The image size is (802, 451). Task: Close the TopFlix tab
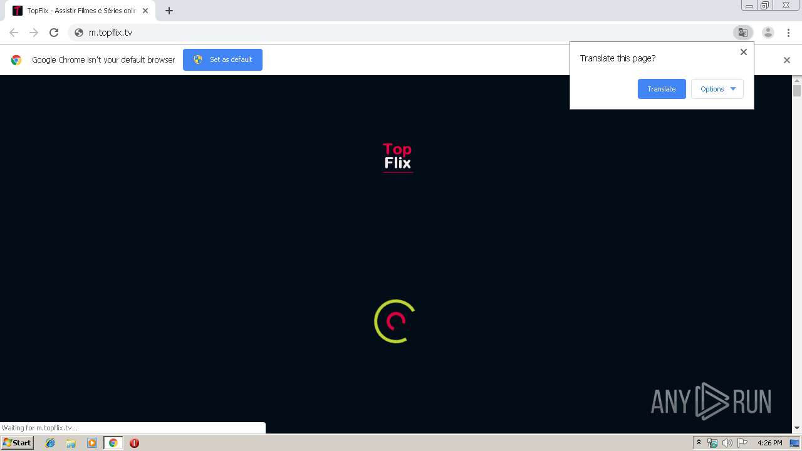point(145,11)
